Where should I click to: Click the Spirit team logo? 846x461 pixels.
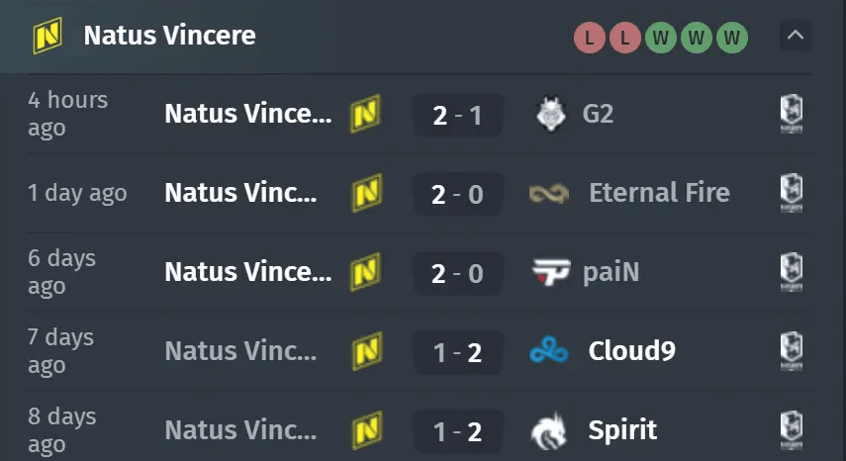(550, 429)
